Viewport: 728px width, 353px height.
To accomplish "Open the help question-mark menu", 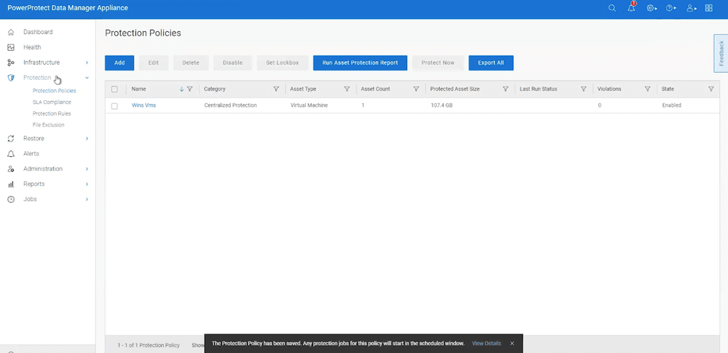I will click(x=671, y=8).
